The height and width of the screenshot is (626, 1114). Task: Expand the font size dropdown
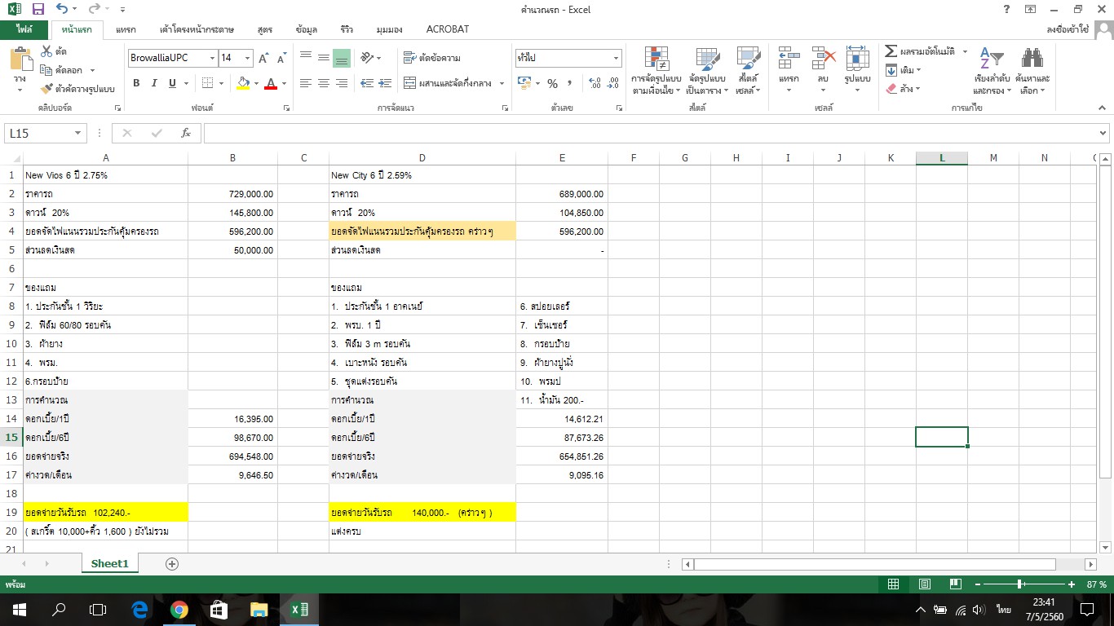click(x=249, y=58)
